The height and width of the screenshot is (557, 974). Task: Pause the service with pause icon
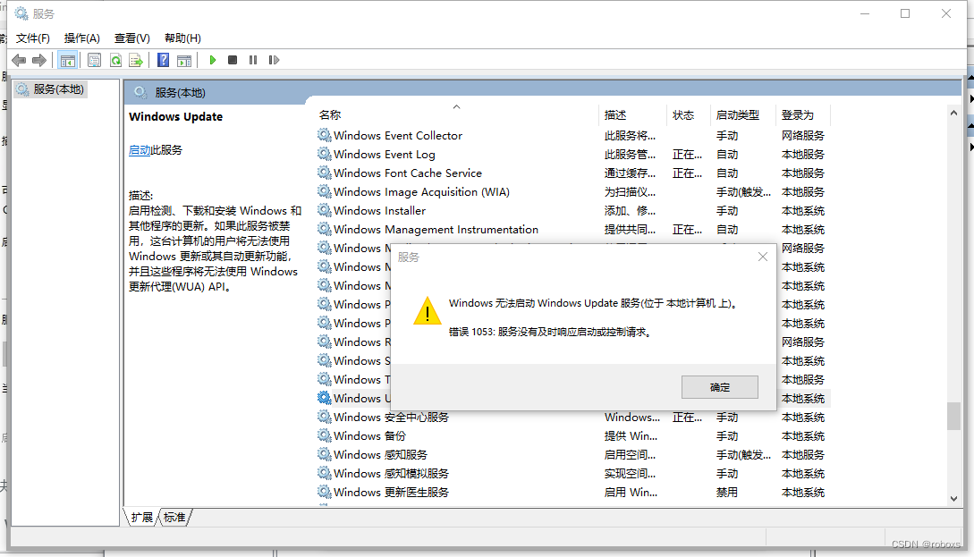253,60
